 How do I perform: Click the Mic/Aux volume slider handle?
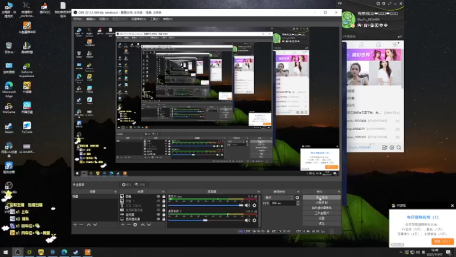(x=241, y=206)
